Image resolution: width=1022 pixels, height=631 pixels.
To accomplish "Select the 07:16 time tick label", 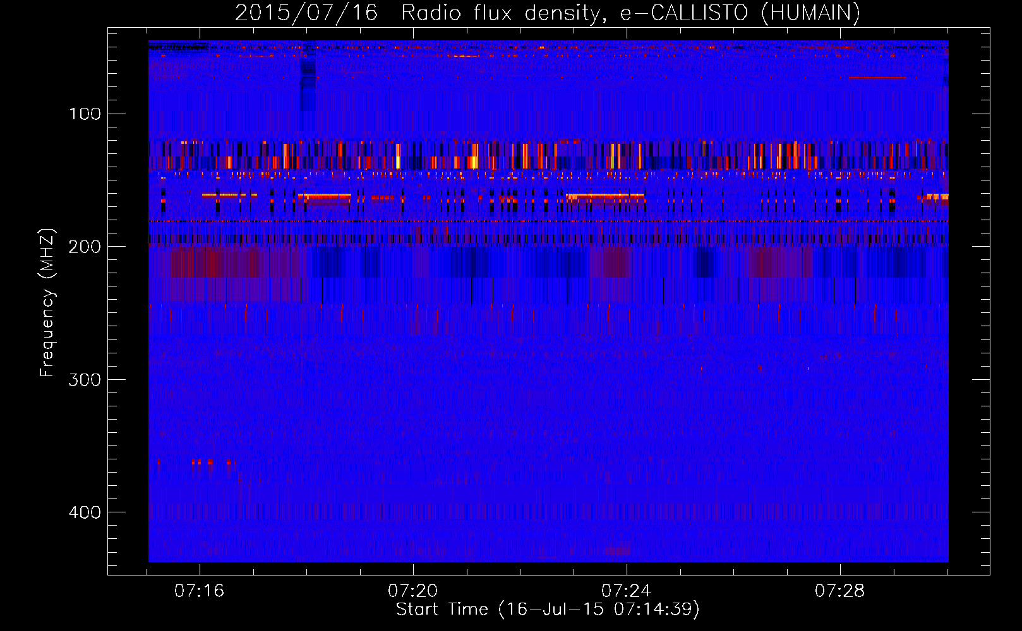I will point(200,591).
